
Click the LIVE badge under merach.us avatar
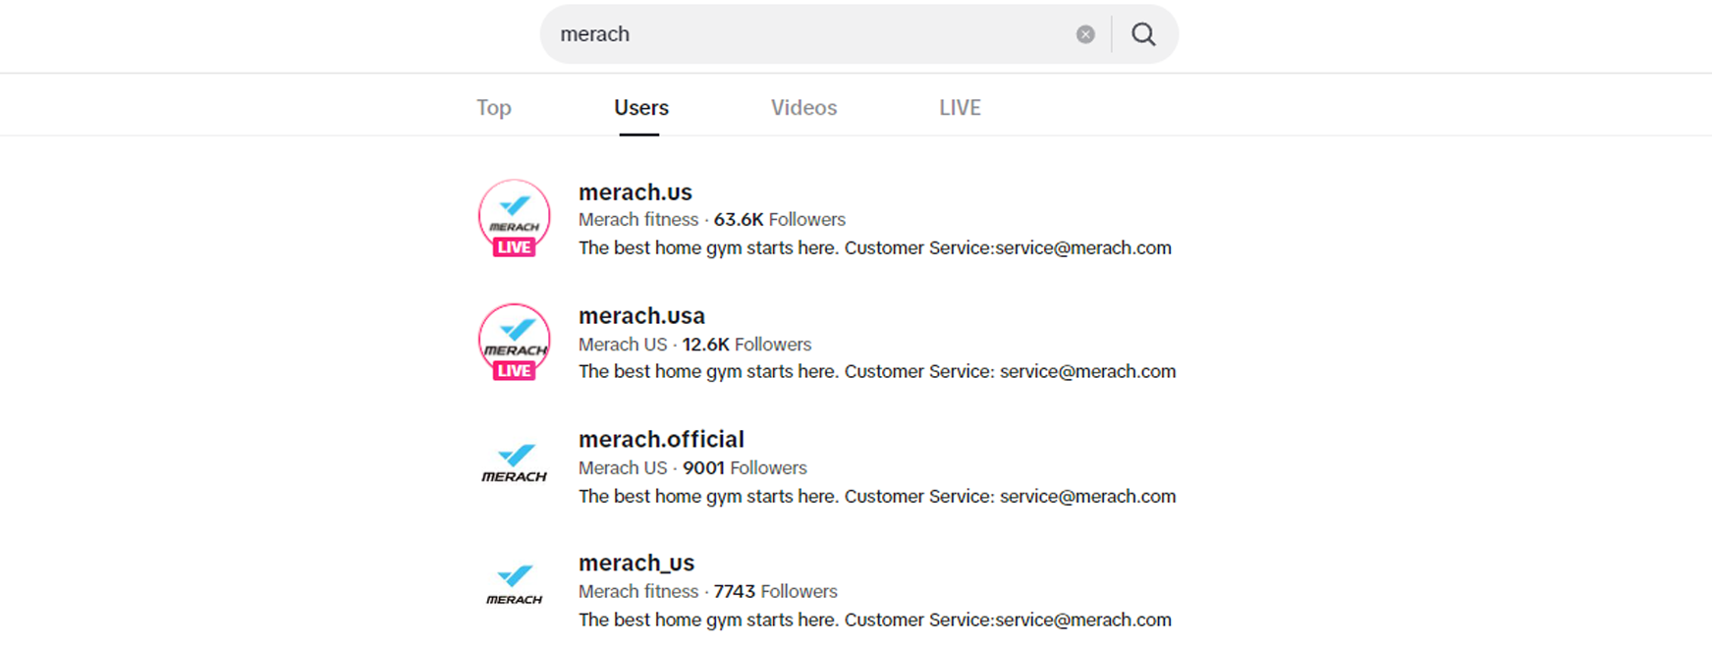coord(514,247)
